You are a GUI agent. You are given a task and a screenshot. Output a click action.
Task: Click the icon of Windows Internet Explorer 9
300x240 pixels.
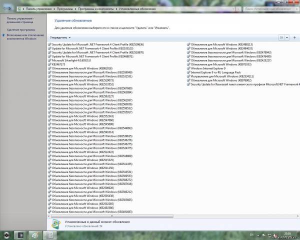[188, 68]
